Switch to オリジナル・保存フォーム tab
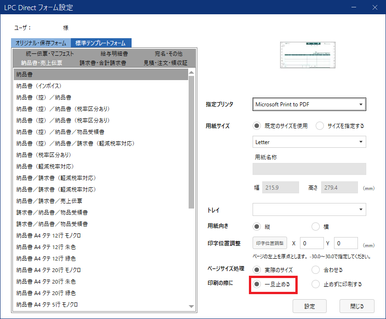This screenshot has width=386, height=319. tap(41, 43)
